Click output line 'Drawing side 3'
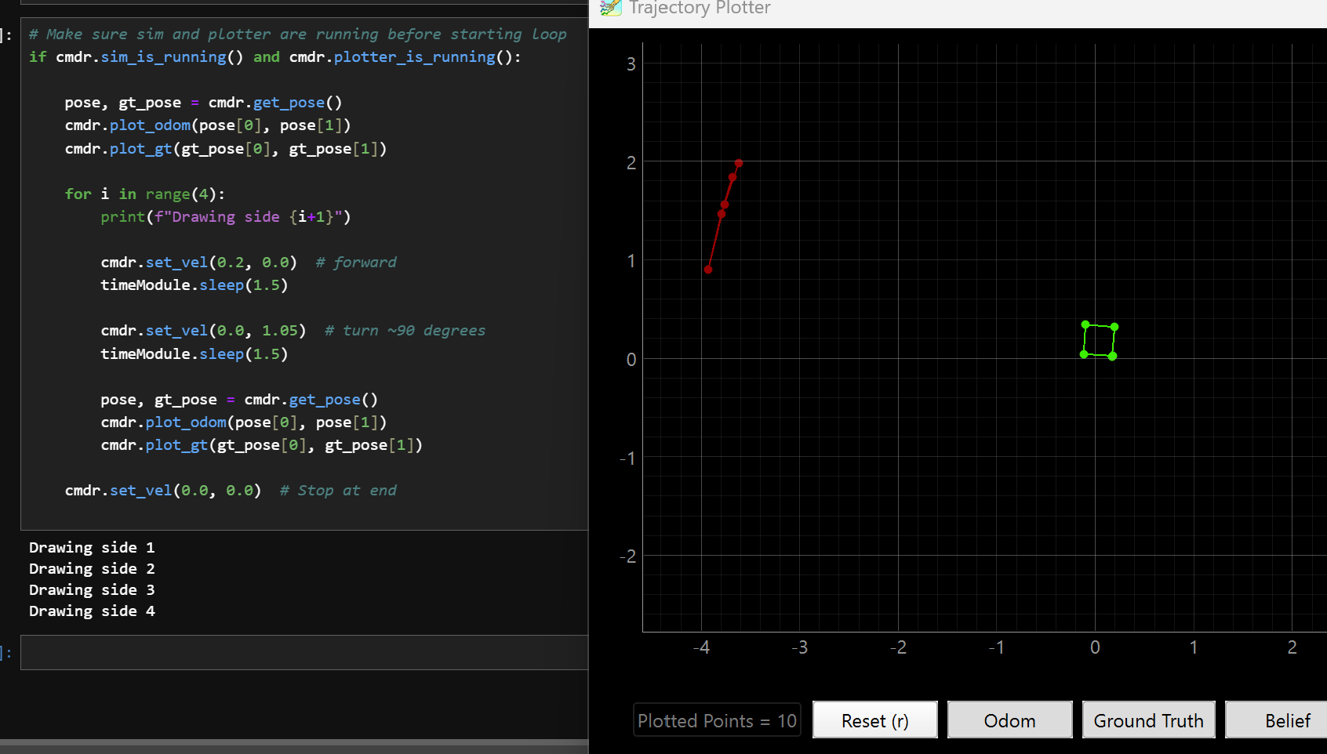Viewport: 1327px width, 754px height. click(x=92, y=589)
